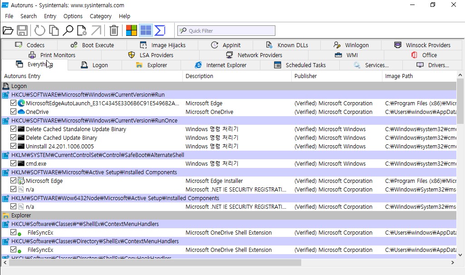Screen dimensions: 465x275
Task: Click the page-with-gear properties icon
Action: click(x=82, y=30)
